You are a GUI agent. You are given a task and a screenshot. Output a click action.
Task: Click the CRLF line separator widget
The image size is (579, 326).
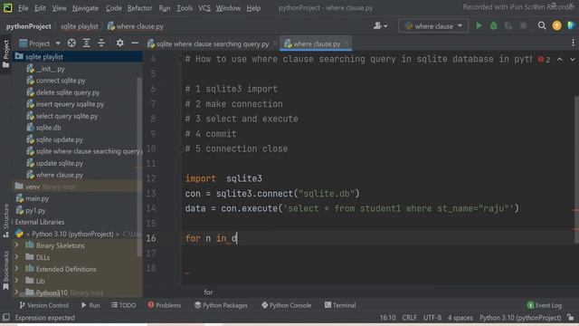[x=410, y=318]
